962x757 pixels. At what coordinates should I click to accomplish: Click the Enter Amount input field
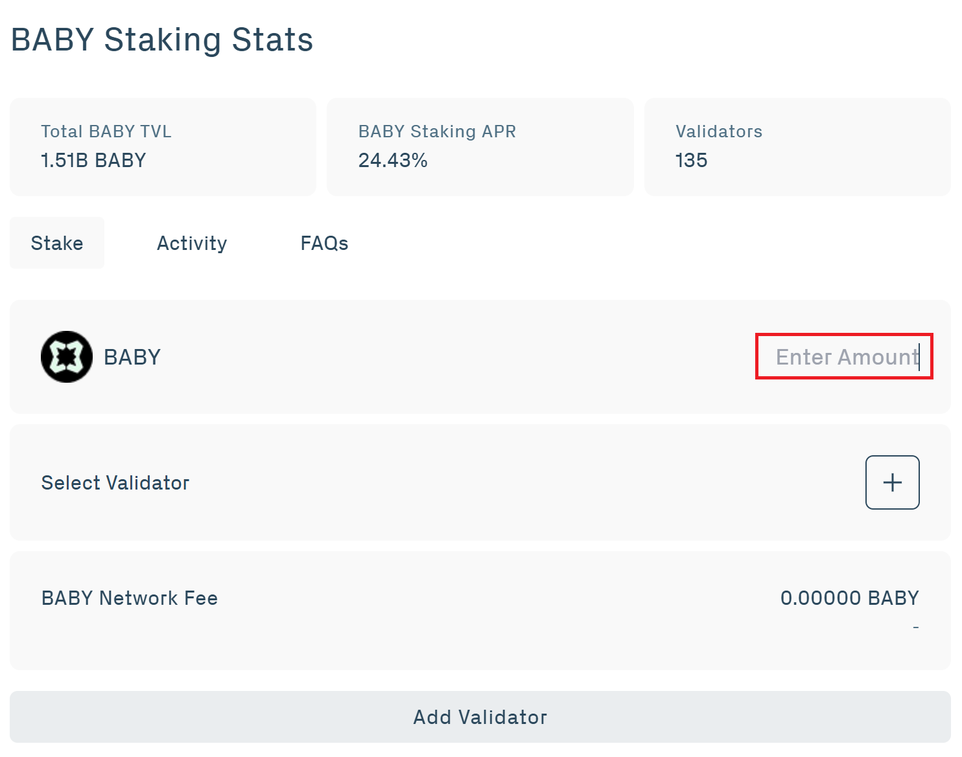(843, 356)
